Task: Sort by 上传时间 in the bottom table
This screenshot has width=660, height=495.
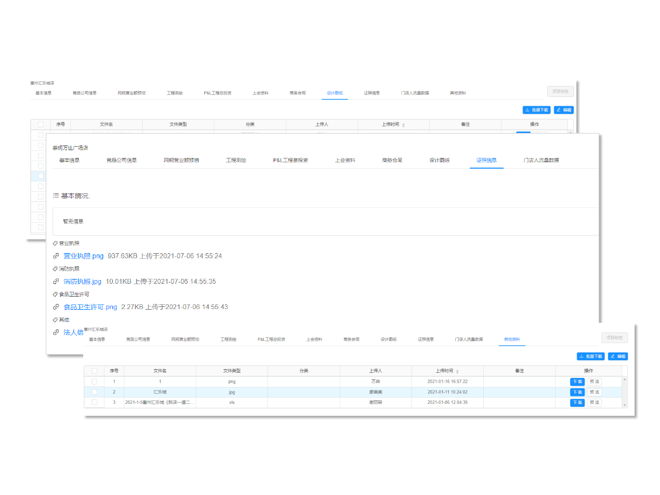Action: point(457,371)
